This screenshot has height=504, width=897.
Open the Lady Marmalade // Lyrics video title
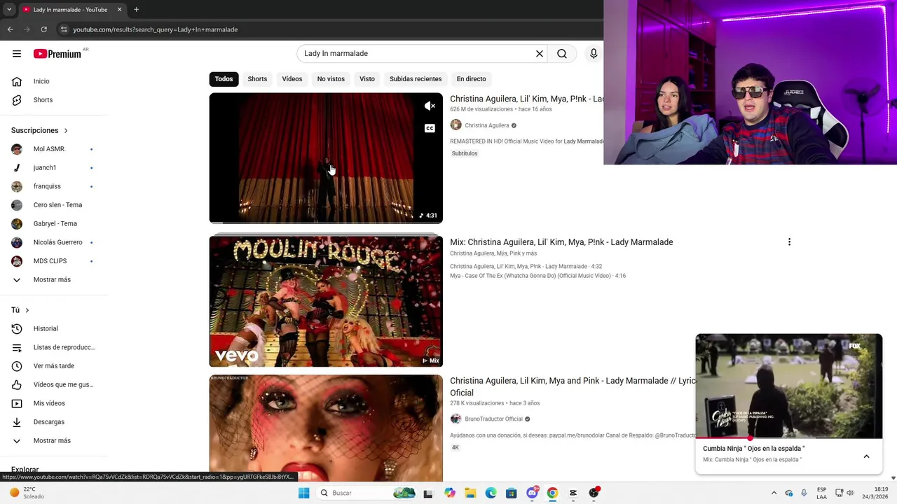pyautogui.click(x=573, y=386)
